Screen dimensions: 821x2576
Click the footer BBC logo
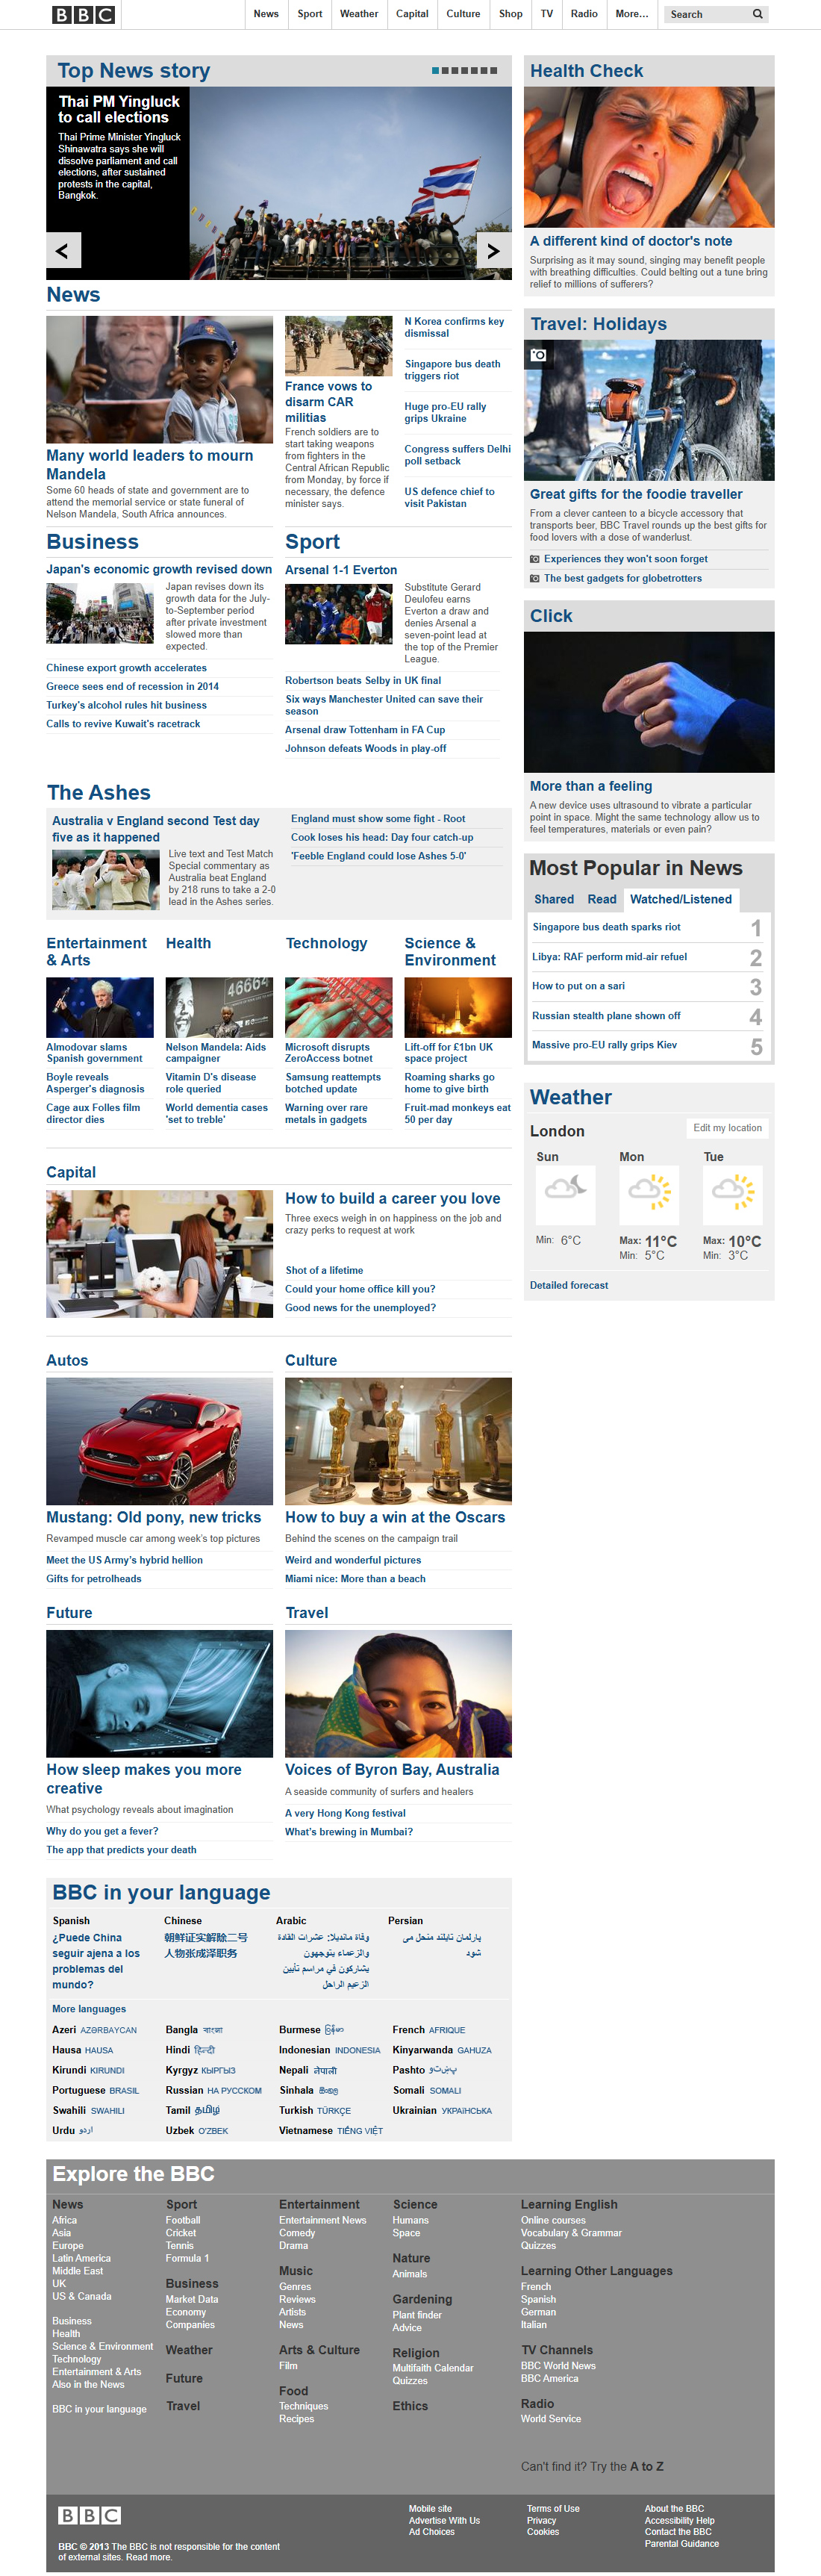(x=89, y=2515)
